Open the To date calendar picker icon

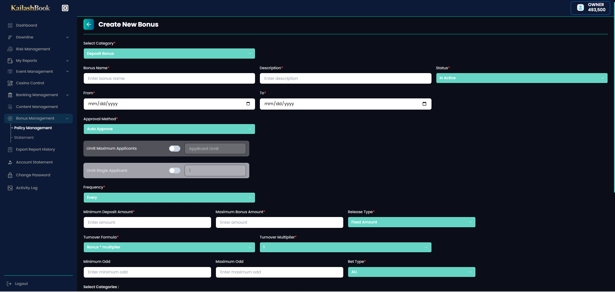pyautogui.click(x=424, y=104)
